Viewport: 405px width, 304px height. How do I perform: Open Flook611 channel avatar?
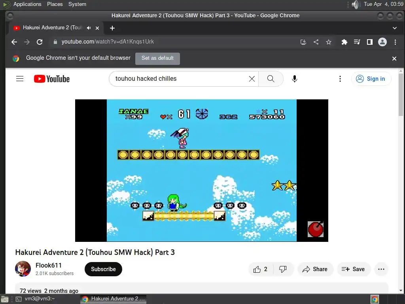click(23, 269)
